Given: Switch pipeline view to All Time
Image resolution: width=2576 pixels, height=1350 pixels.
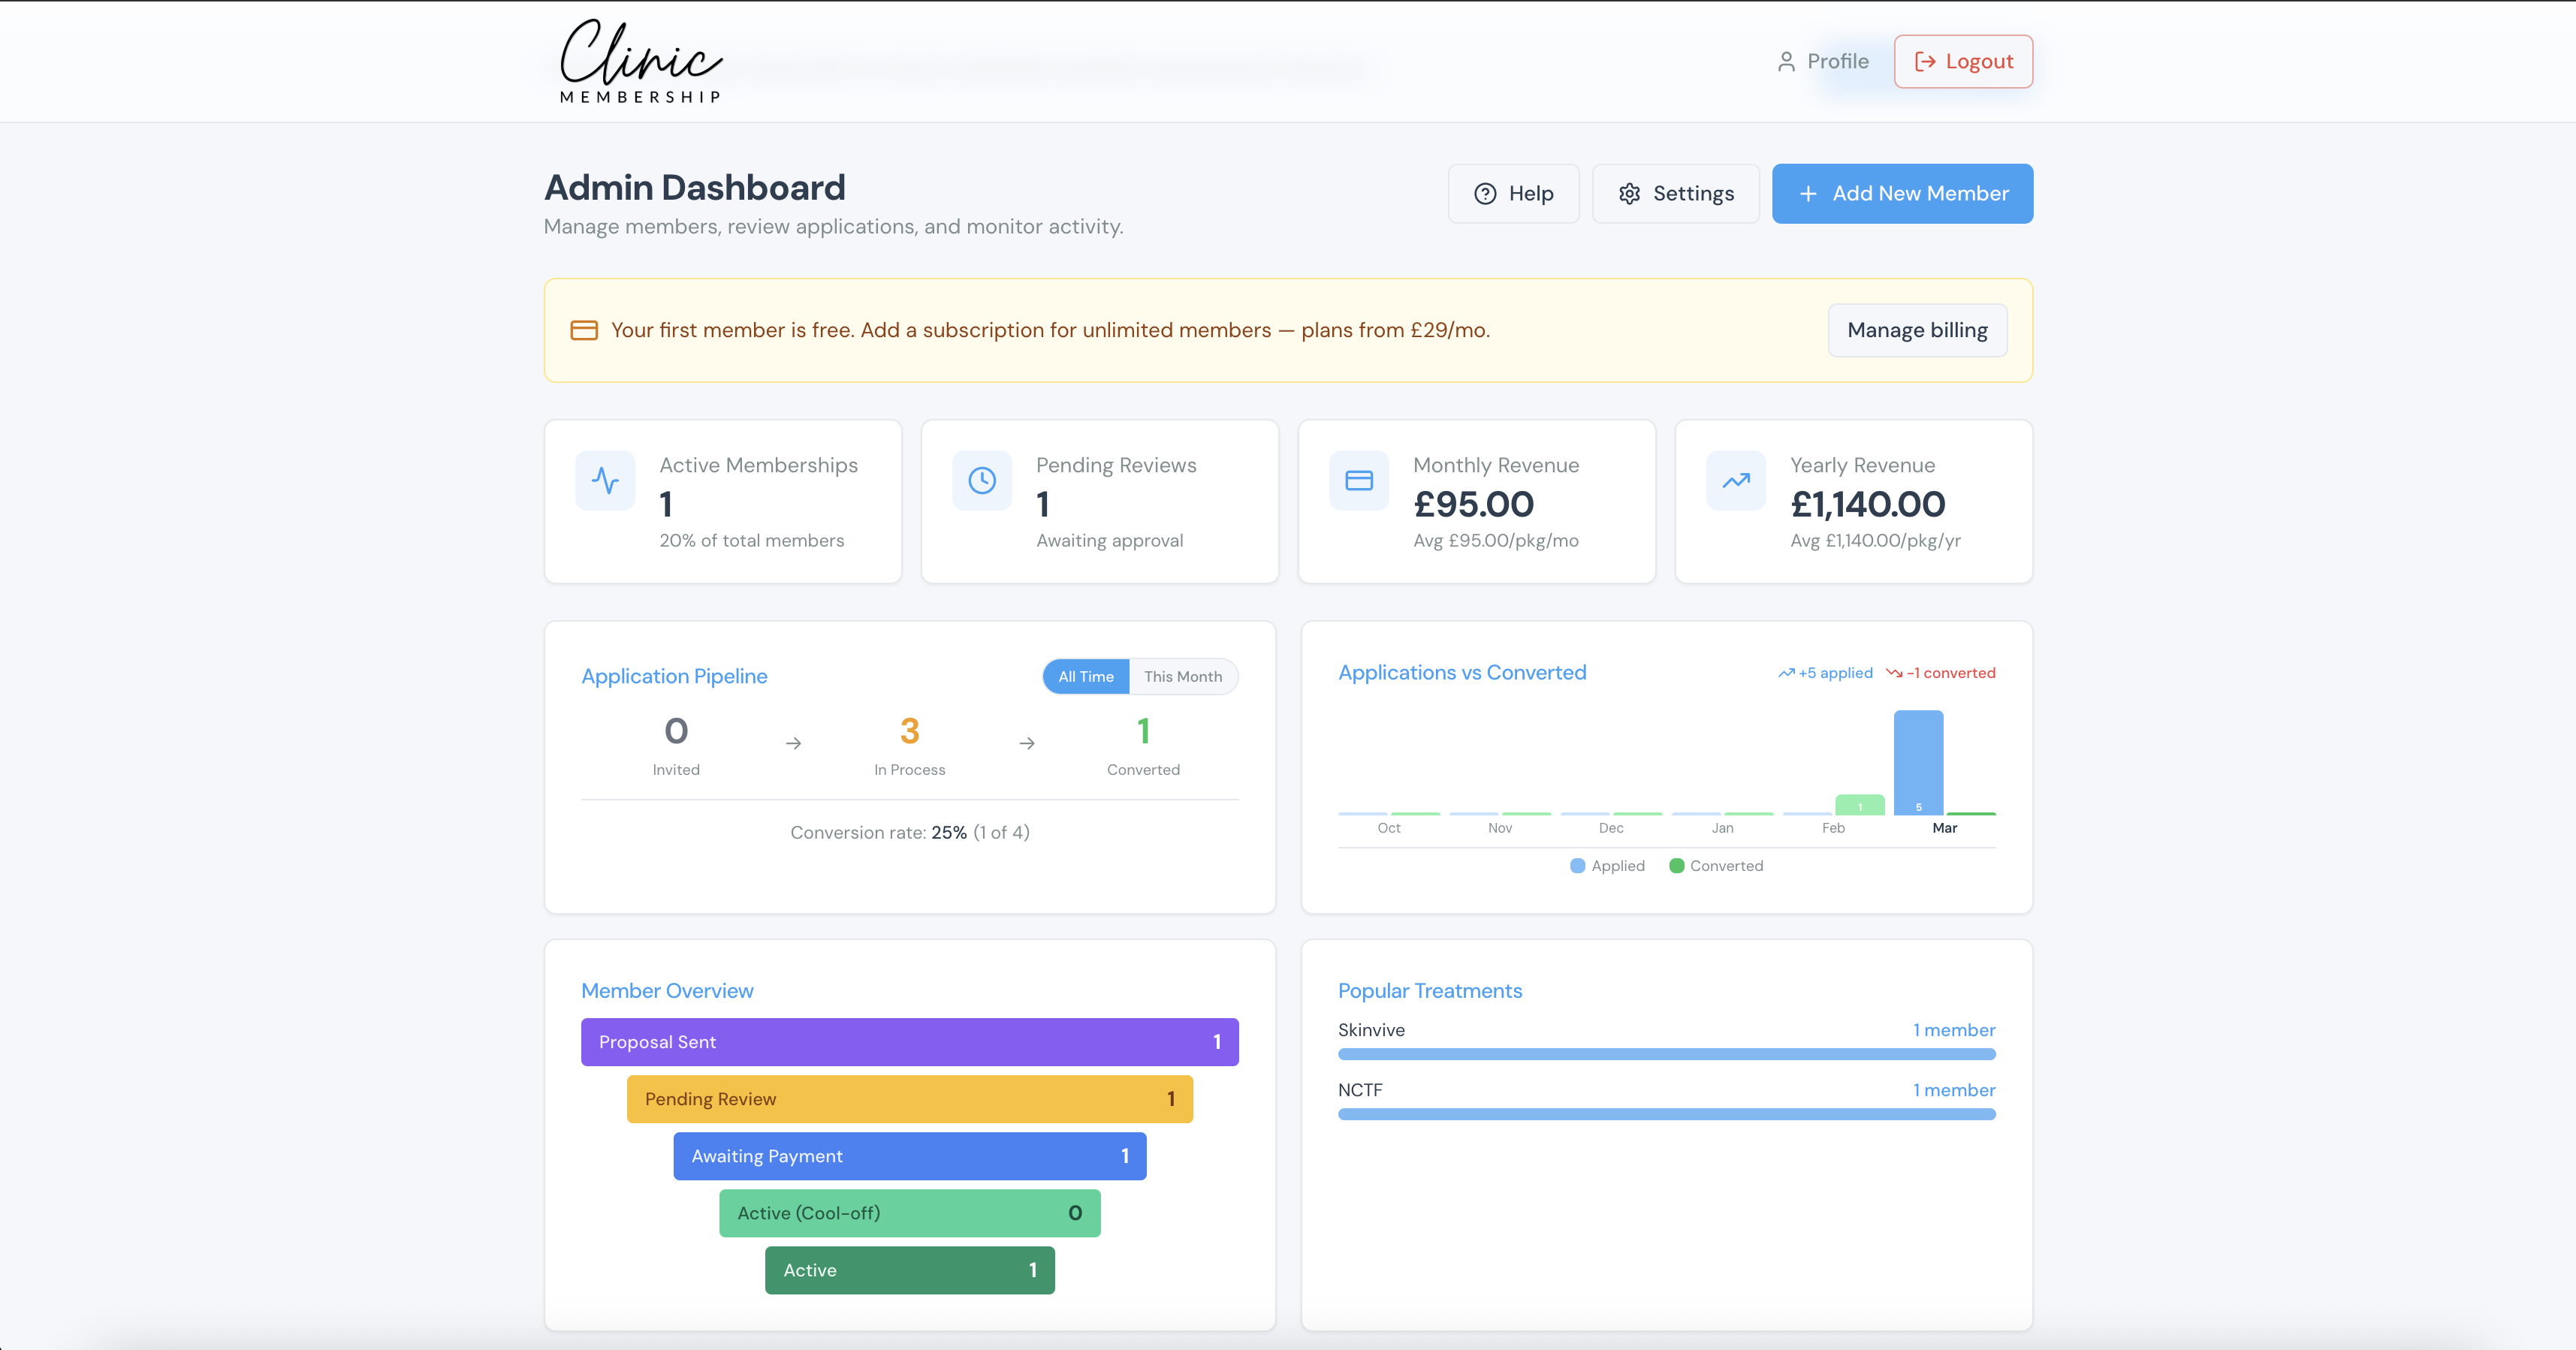Looking at the screenshot, I should [x=1086, y=677].
